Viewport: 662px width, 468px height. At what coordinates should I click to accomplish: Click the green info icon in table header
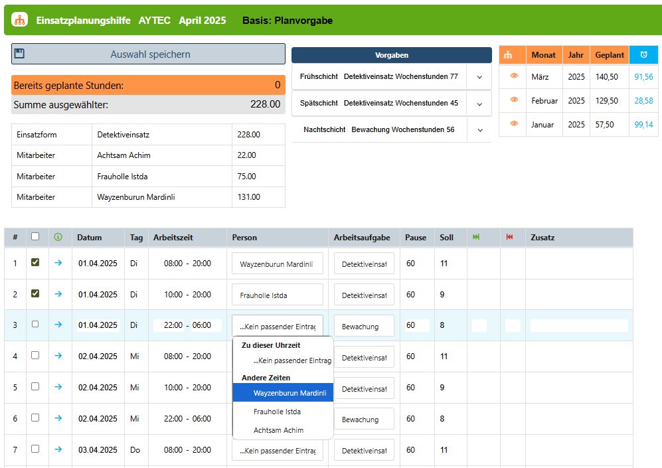click(58, 237)
